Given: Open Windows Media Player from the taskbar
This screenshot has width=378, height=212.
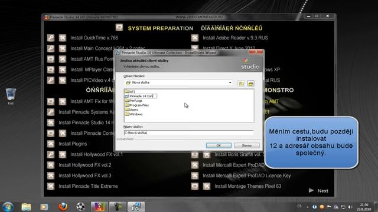Looking at the screenshot, I should (x=44, y=207).
